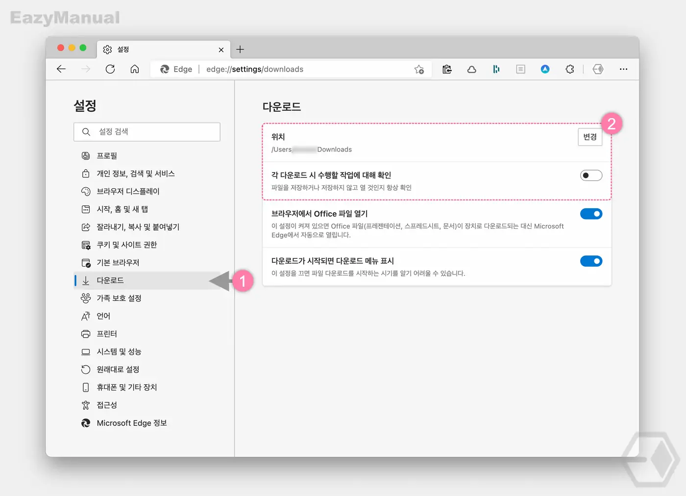Select 브라우저 디스플레이 in sidebar
Screen dimensions: 686x496
click(147, 191)
